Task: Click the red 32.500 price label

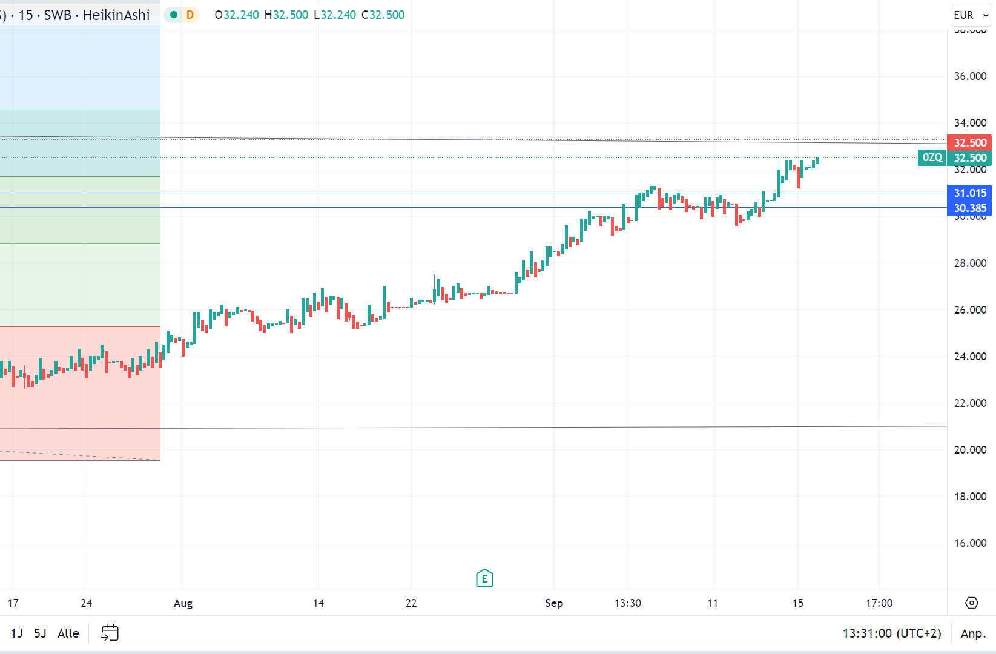Action: point(969,143)
